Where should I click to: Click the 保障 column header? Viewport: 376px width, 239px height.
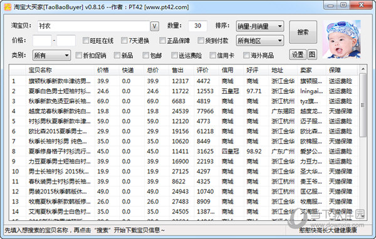[x=342, y=70]
